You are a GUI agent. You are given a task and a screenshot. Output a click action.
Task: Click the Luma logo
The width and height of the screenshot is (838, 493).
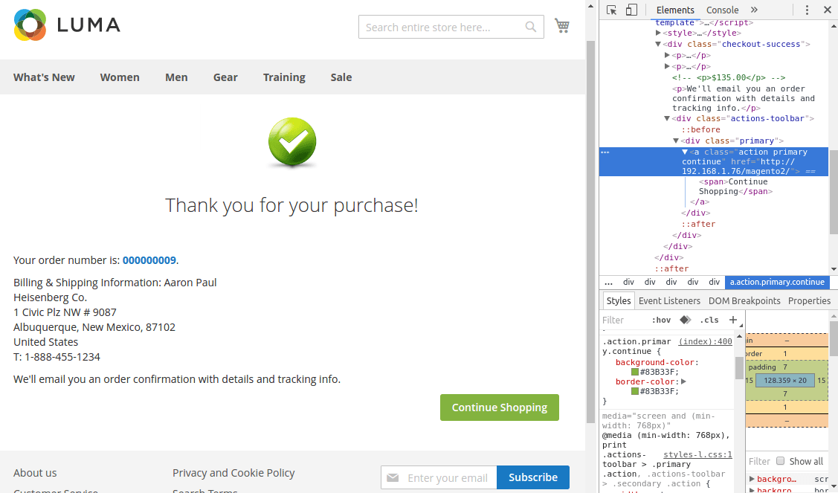click(68, 25)
